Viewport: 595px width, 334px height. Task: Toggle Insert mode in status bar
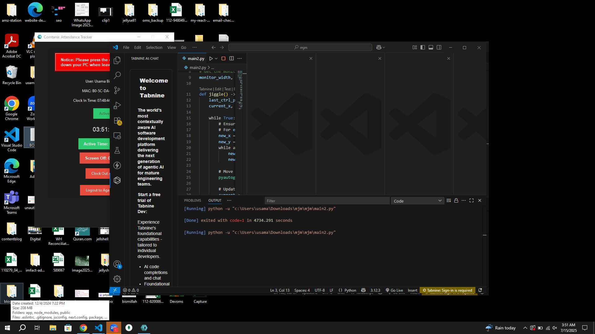click(412, 290)
